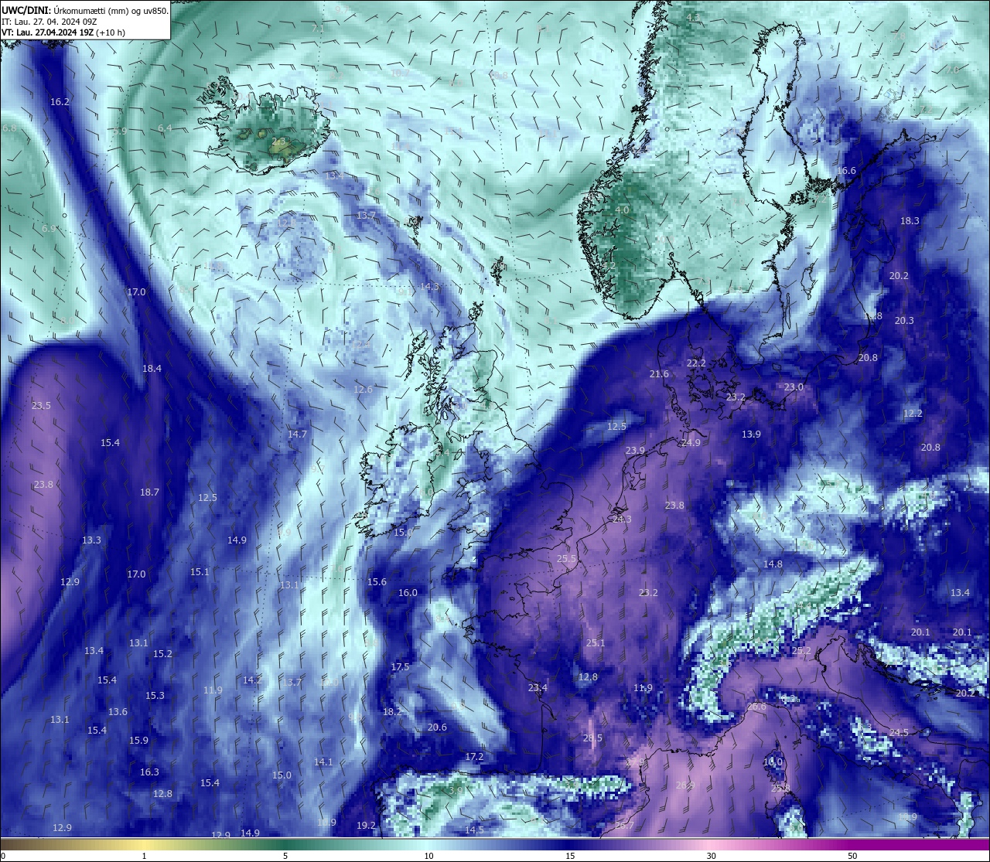
Task: Click the map value 19.2
Action: [366, 826]
